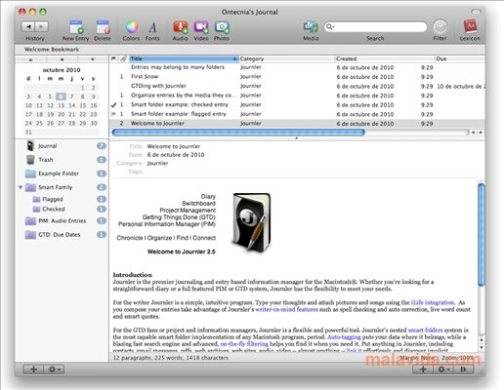This screenshot has height=390, width=504.
Task: Click in the Search field
Action: click(375, 26)
